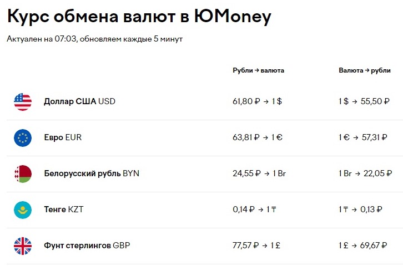Image resolution: width=403 pixels, height=266 pixels.
Task: Click the 61,80 ₽ → 1 $ rate
Action: pos(257,101)
